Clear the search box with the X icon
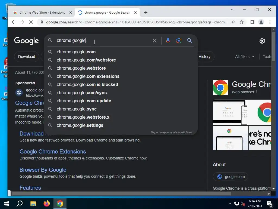The image size is (278, 209). [x=154, y=41]
